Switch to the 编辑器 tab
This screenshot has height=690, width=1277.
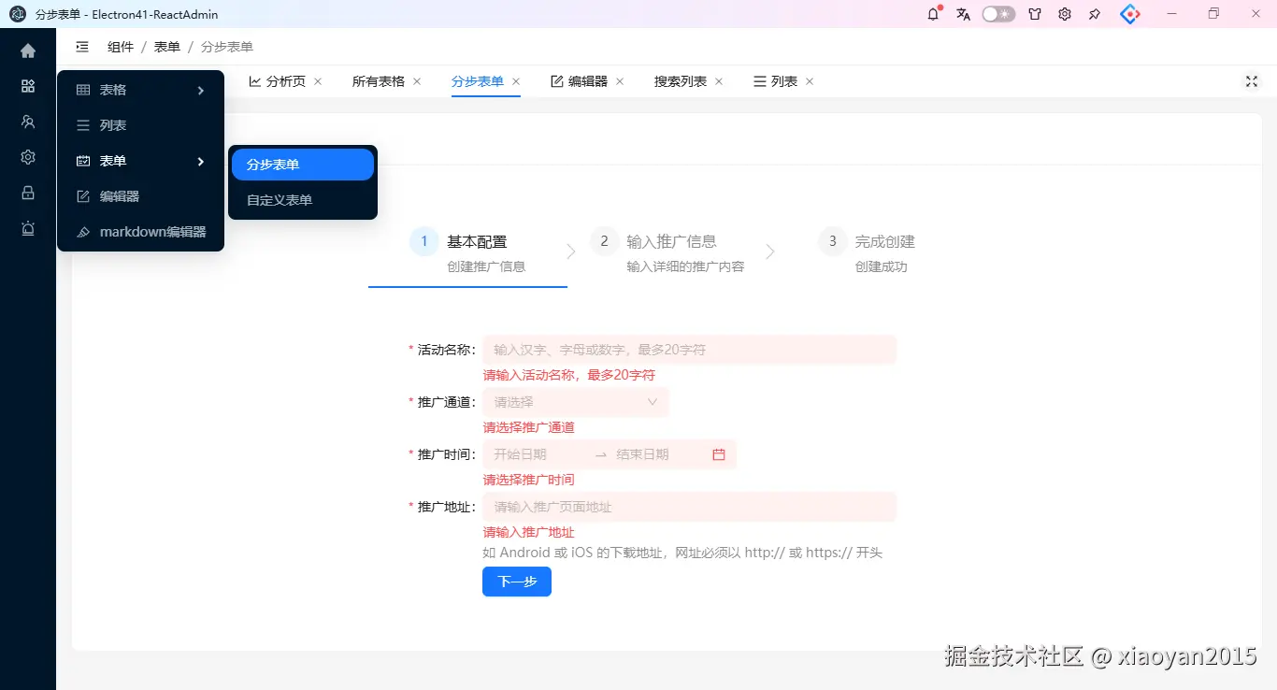coord(580,81)
